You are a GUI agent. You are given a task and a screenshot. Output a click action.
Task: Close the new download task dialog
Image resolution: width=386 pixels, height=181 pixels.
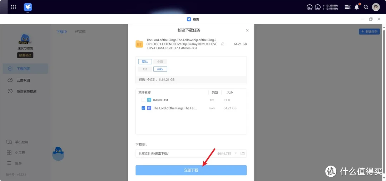coord(247,30)
